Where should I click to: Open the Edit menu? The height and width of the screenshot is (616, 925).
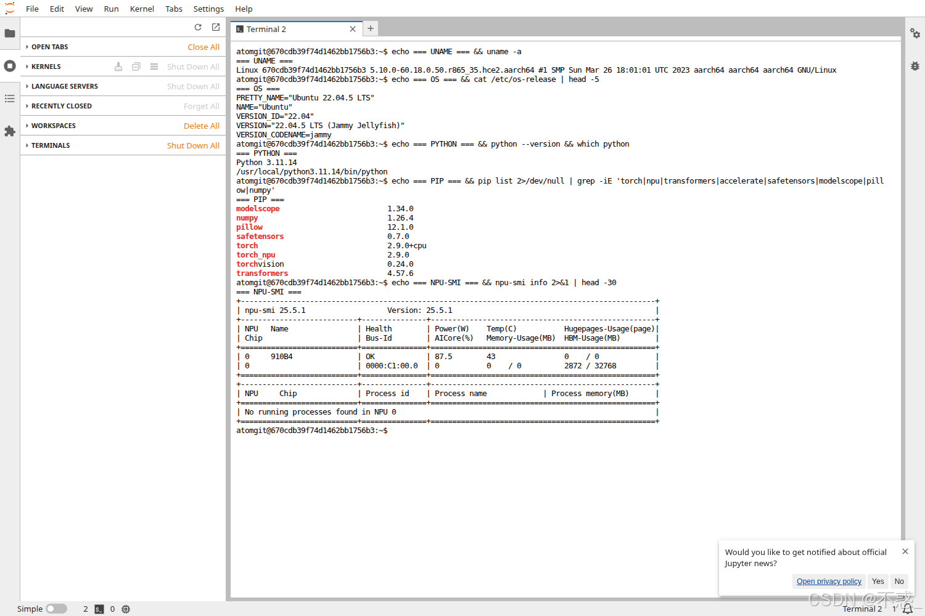point(57,9)
